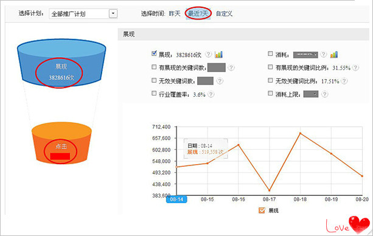
Task: Toggle the 展现 legend checkbox below chart
Action: coord(262,210)
